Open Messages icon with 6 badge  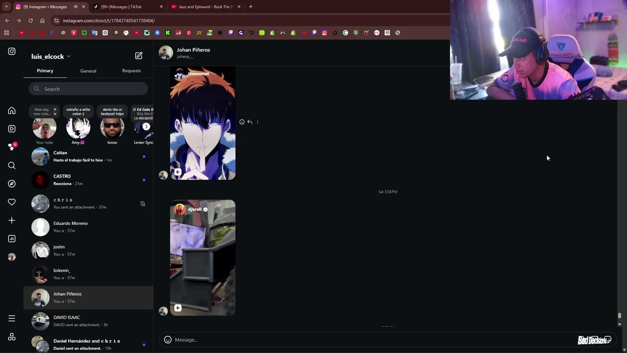pos(12,147)
